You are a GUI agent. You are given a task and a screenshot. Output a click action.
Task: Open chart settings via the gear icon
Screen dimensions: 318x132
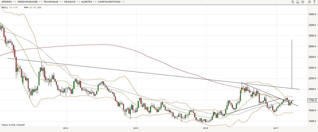point(309,2)
